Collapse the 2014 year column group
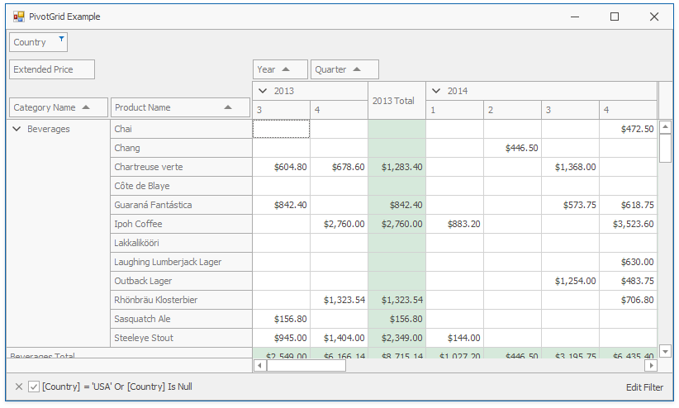679x408 pixels. (436, 91)
